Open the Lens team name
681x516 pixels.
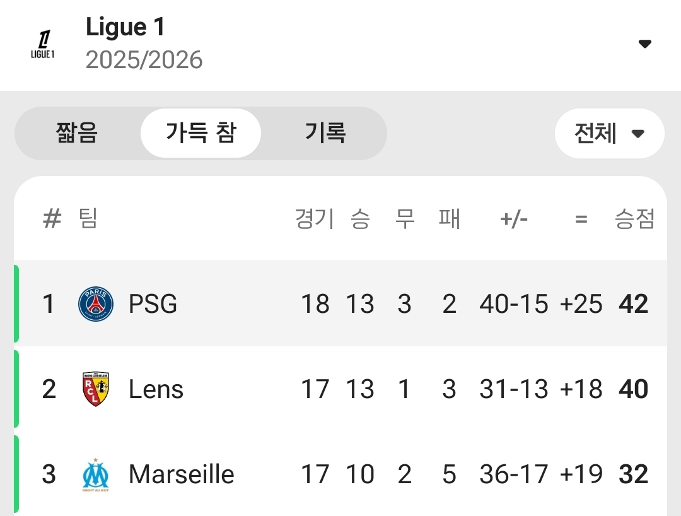tap(156, 389)
